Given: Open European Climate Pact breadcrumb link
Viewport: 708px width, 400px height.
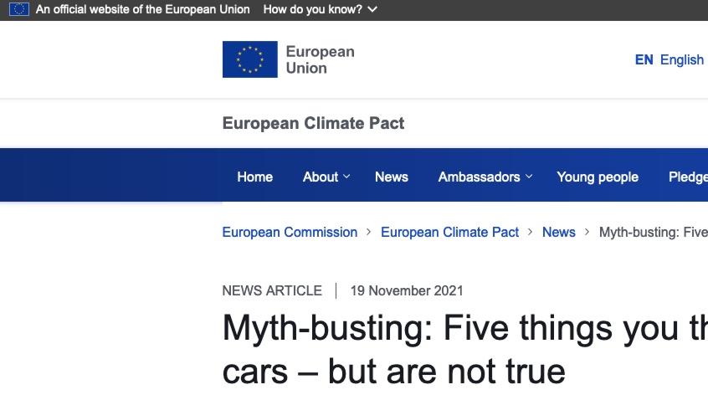Looking at the screenshot, I should tap(449, 232).
